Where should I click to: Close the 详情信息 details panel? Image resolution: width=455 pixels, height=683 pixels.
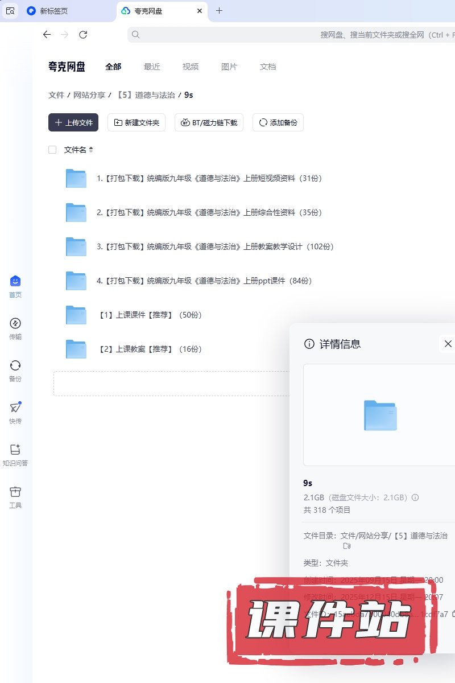point(448,344)
